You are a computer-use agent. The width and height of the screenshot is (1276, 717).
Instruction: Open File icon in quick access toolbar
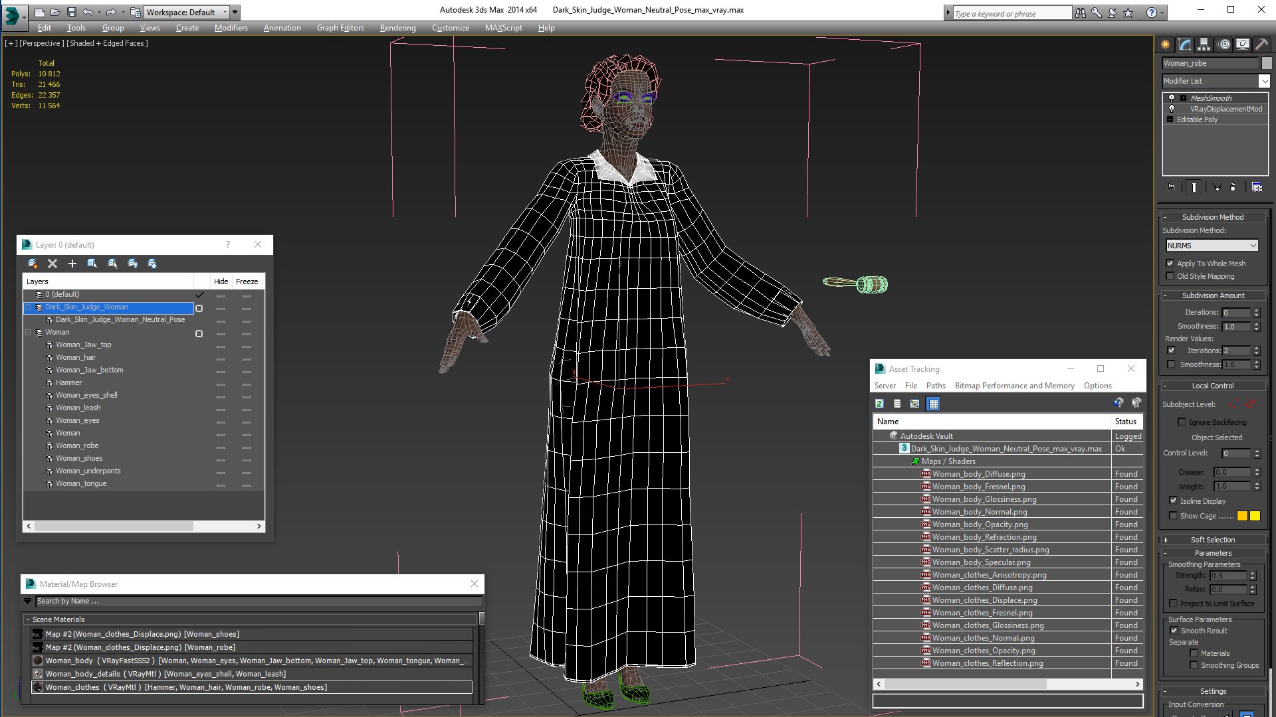(x=55, y=12)
